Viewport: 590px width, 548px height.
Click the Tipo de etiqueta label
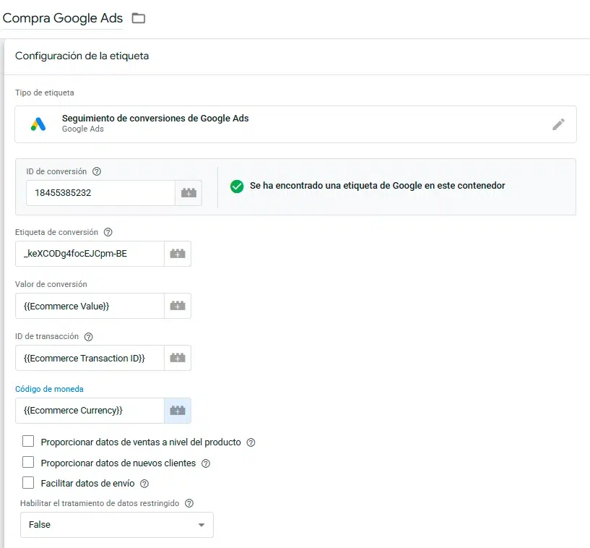click(x=44, y=93)
